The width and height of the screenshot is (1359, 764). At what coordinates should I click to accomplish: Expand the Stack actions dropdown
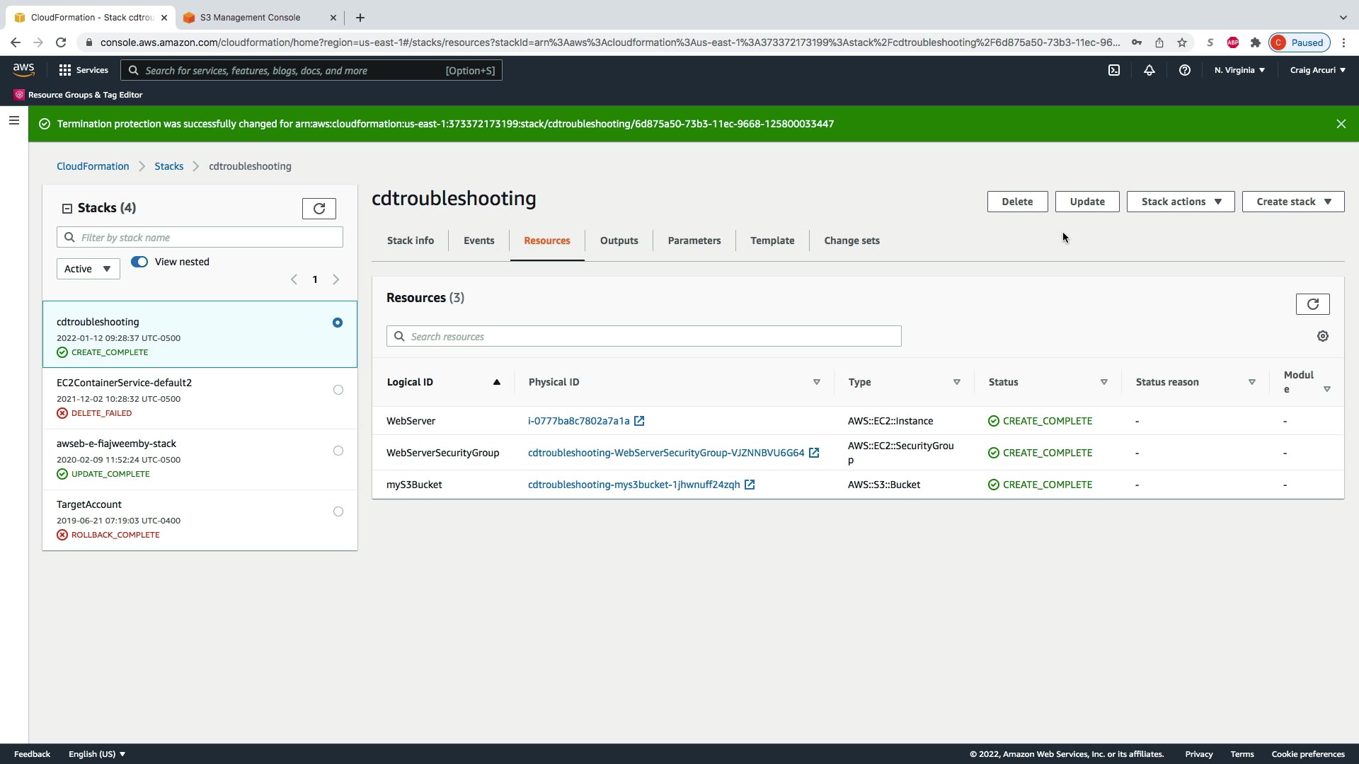(x=1181, y=202)
